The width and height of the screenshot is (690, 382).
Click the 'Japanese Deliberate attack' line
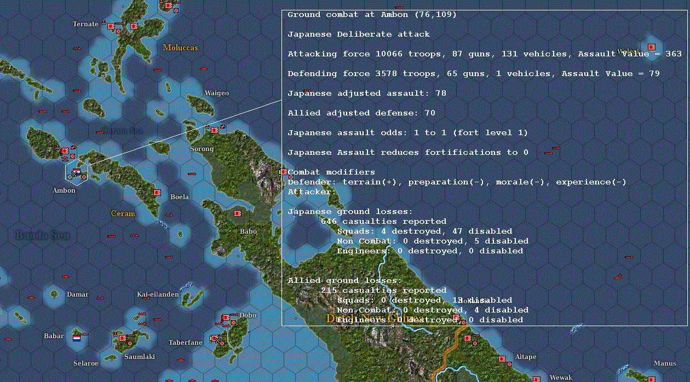[359, 34]
